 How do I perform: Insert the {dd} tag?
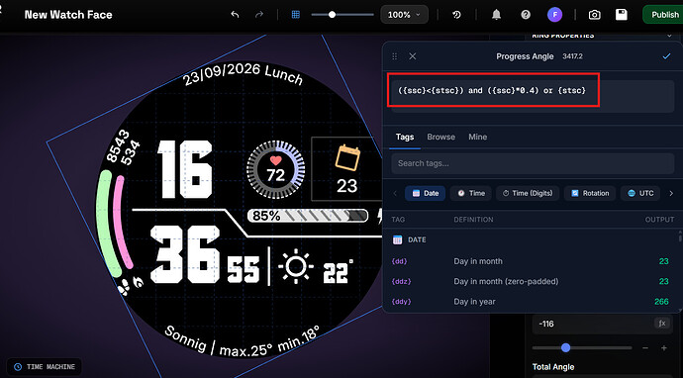point(400,261)
